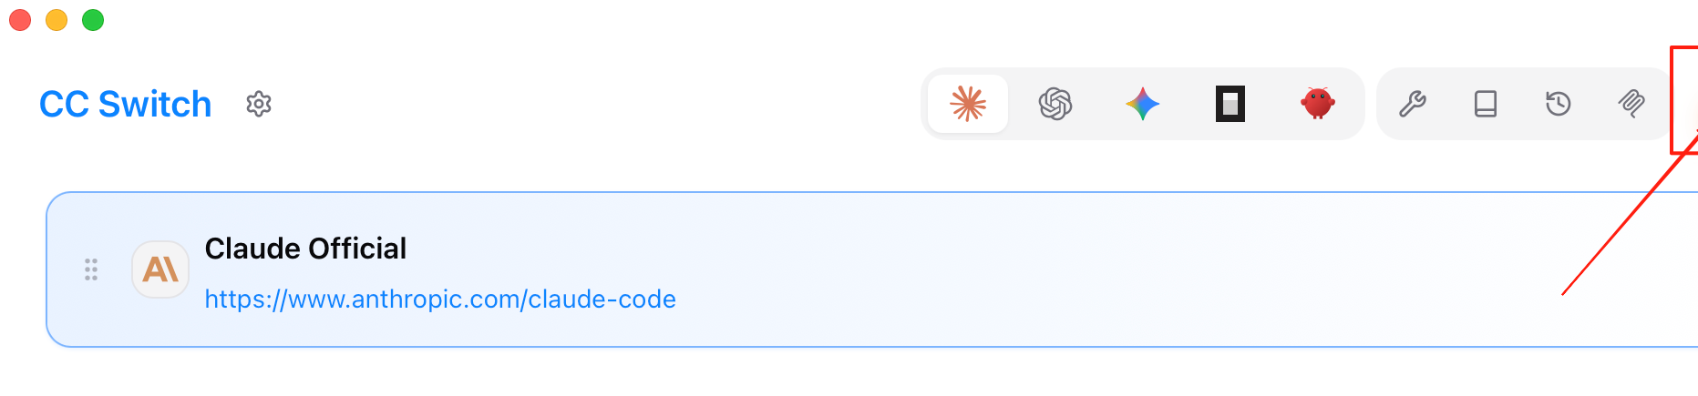Open the history clock icon
The height and width of the screenshot is (396, 1698).
[1558, 104]
